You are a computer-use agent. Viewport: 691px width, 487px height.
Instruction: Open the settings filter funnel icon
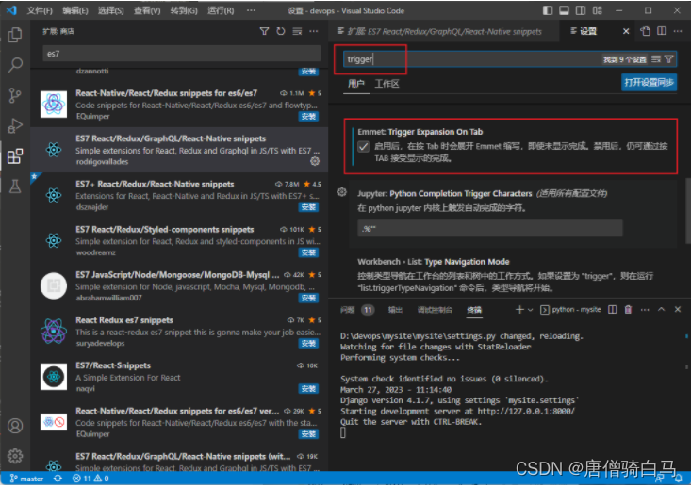tap(668, 59)
